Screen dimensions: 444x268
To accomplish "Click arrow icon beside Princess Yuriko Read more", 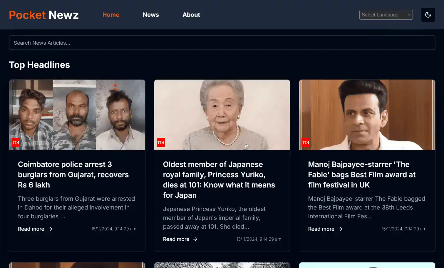I will click(x=195, y=239).
